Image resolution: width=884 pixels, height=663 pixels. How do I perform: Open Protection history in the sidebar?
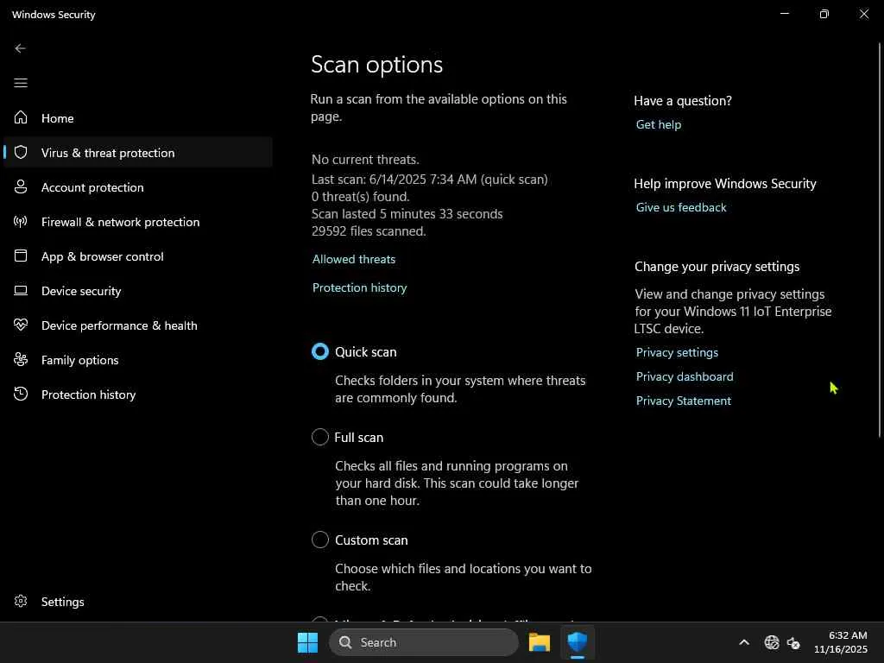pos(138,394)
